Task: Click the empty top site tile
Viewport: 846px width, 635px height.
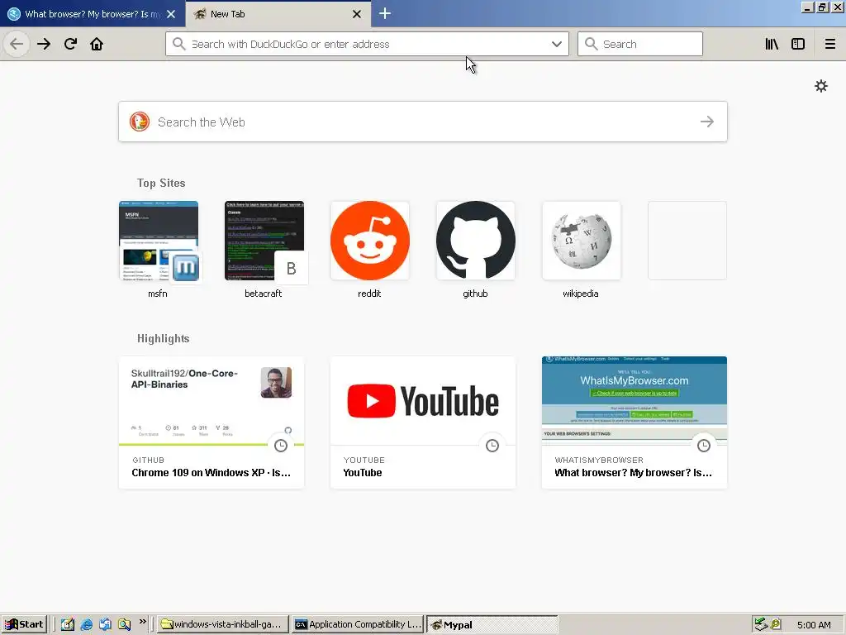Action: (687, 241)
